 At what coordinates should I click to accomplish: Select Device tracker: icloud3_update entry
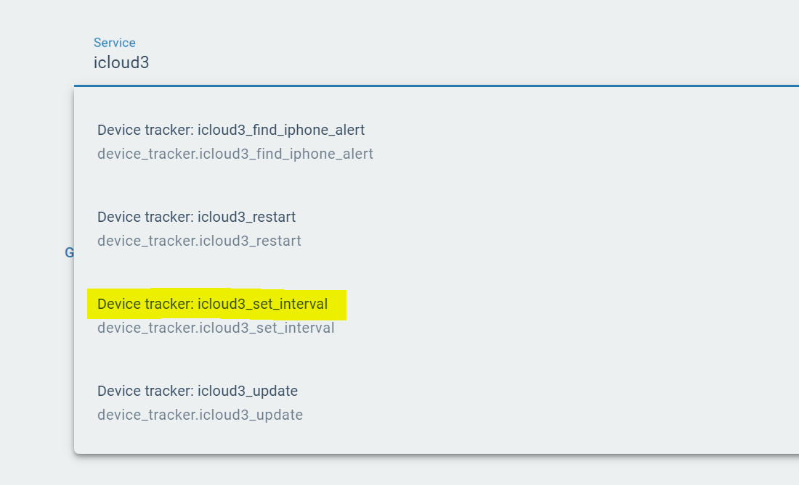point(197,391)
